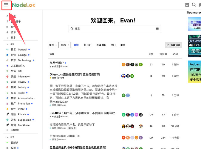This screenshot has height=149, width=201.
Task: Click inside the 搜索 search field
Action: 115,29
